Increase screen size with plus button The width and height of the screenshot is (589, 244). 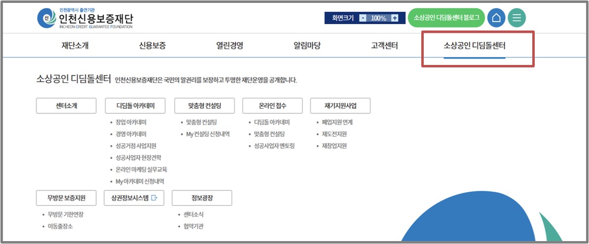tap(395, 18)
